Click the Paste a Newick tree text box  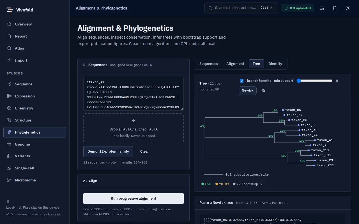[273, 220]
